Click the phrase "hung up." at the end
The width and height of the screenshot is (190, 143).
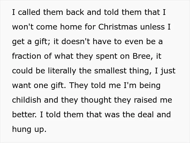tap(29, 129)
